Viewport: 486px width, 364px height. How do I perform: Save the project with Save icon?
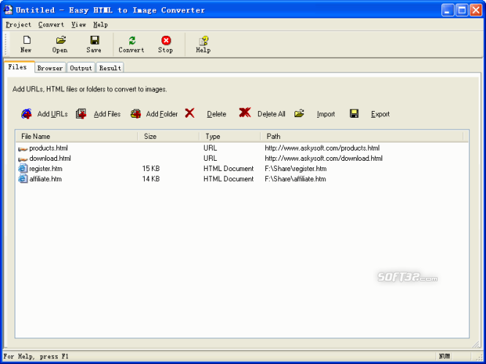[94, 40]
